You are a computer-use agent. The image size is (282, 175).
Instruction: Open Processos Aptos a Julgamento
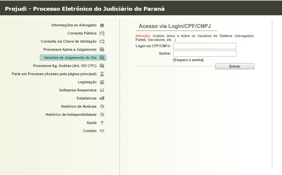coord(70,49)
